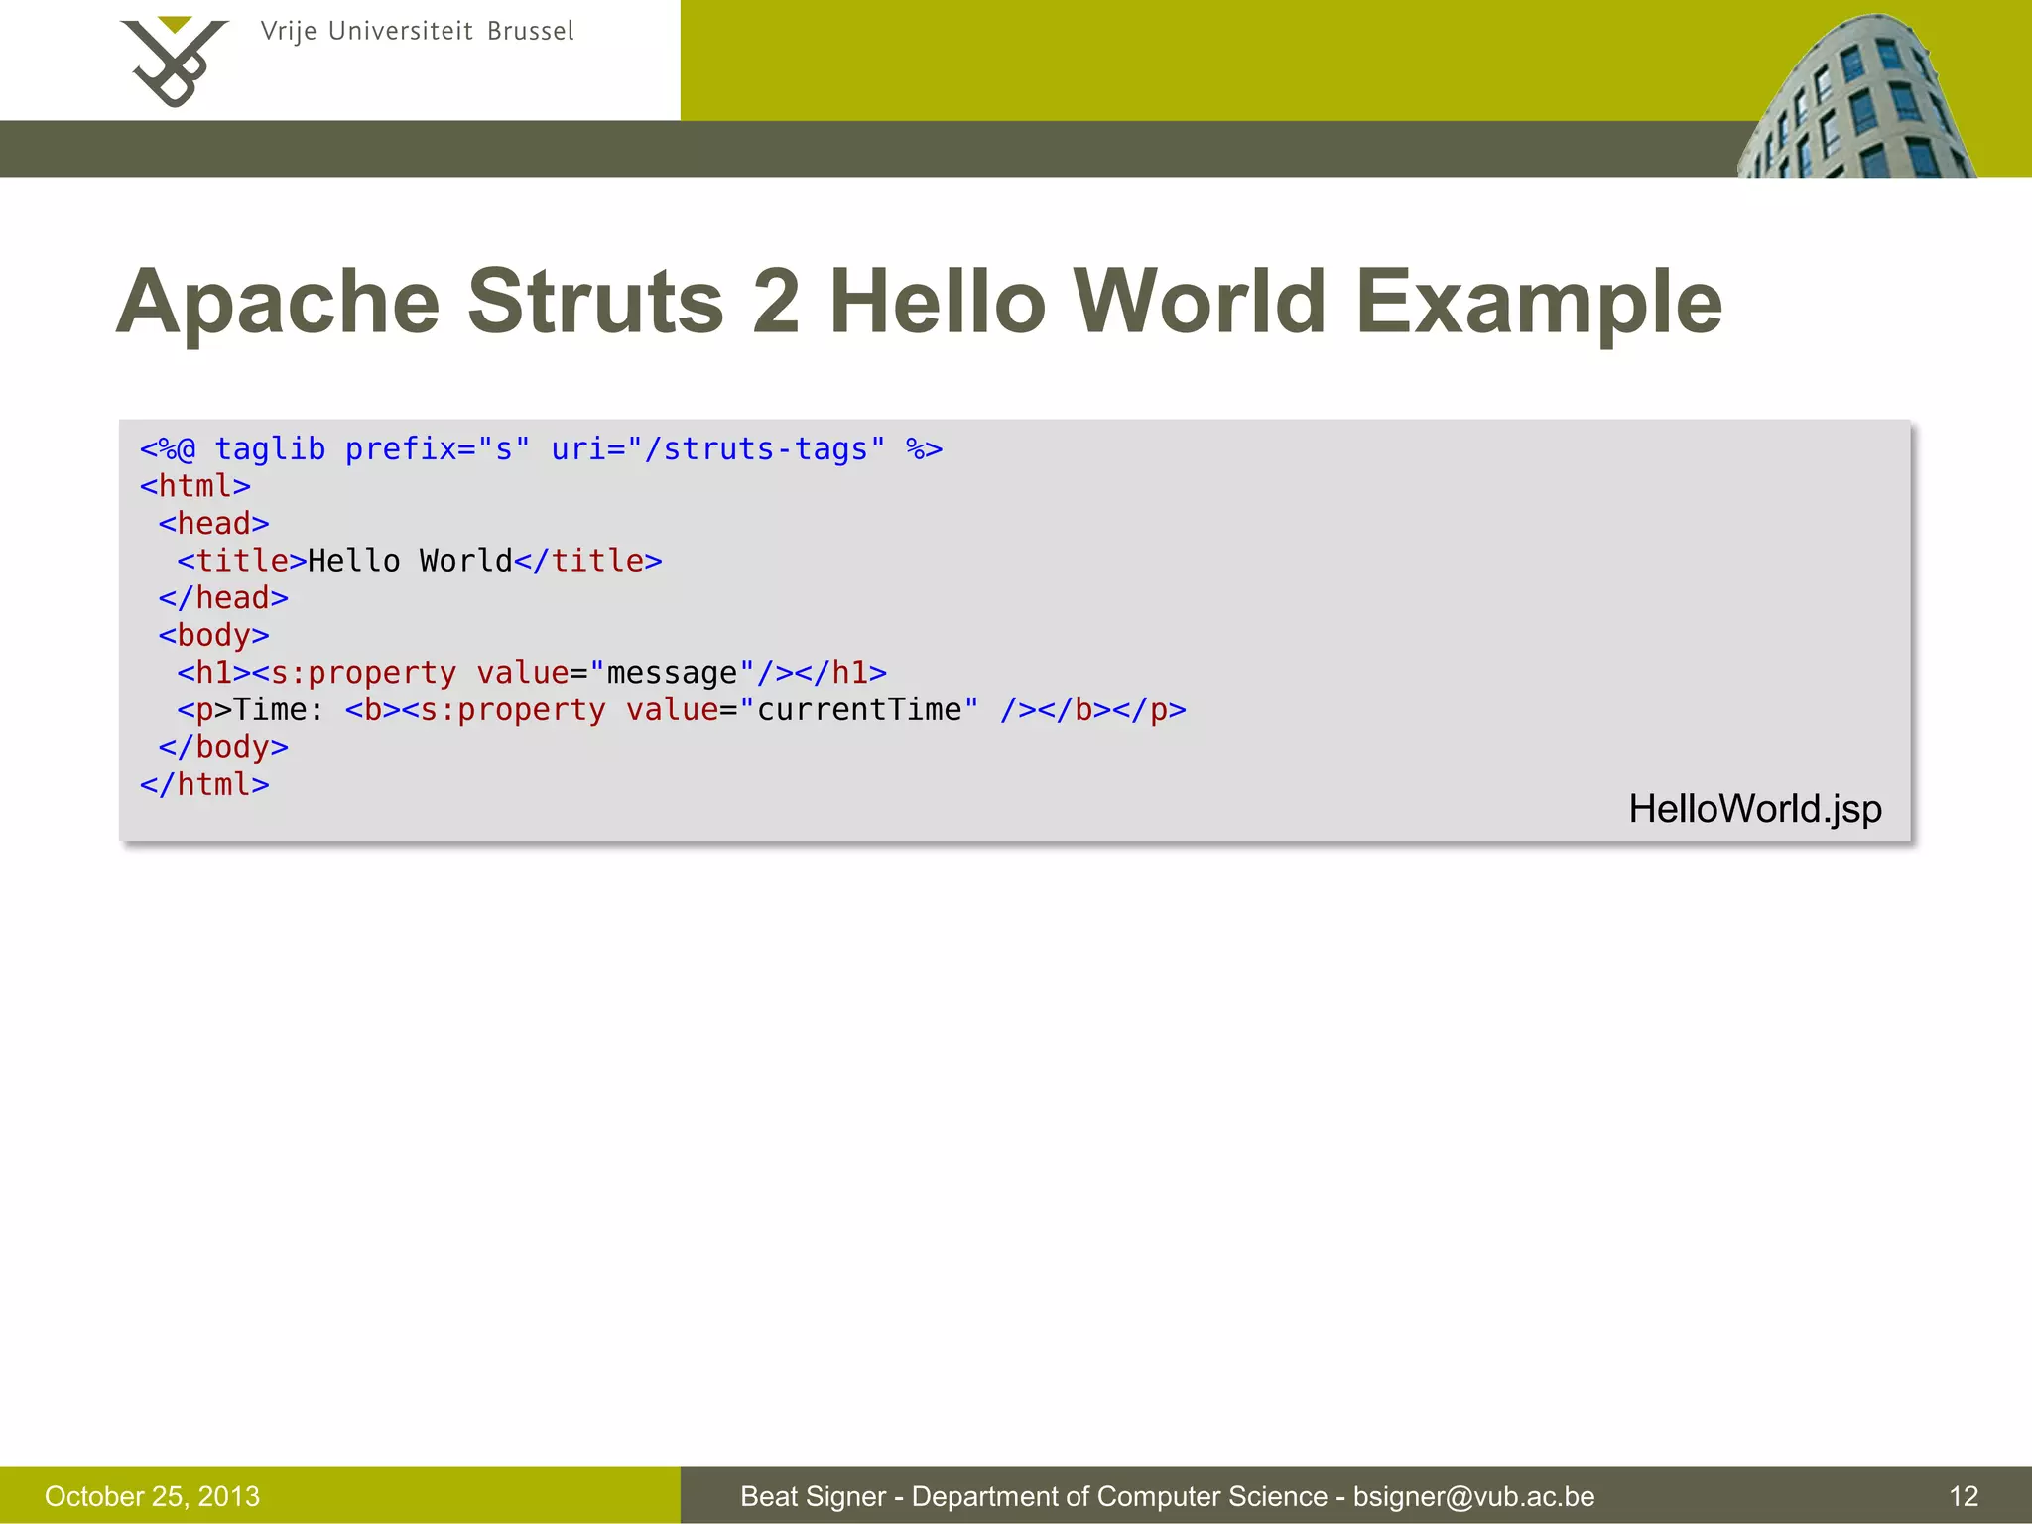Click the building photo in the header

pos(1857,95)
